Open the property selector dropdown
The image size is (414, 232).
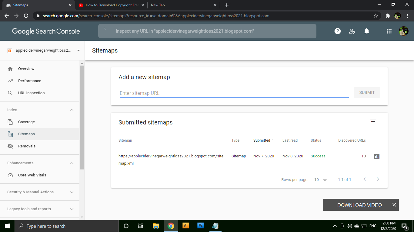pyautogui.click(x=78, y=50)
